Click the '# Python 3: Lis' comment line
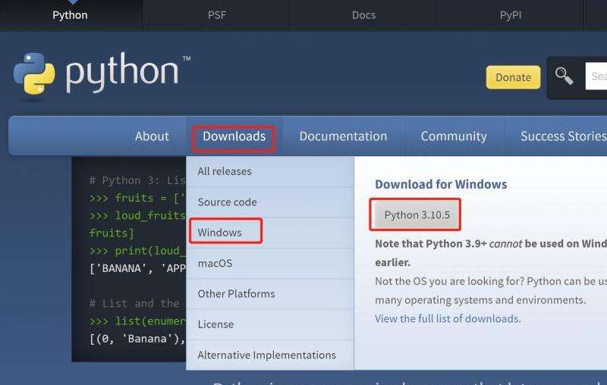607x385 pixels. tap(137, 180)
